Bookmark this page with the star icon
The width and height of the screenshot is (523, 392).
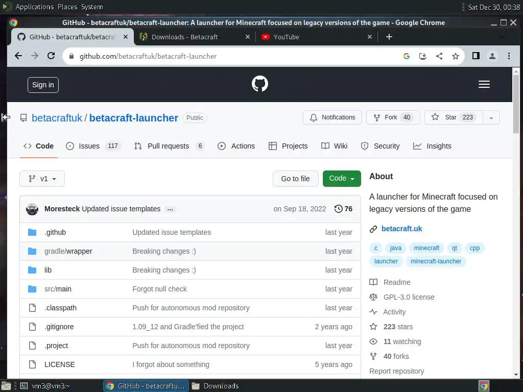[x=456, y=56]
